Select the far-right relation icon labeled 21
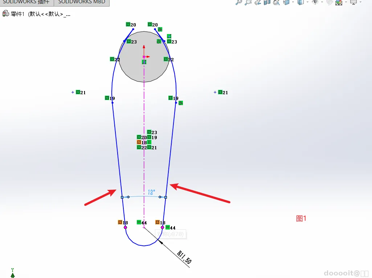This screenshot has width=372, height=278. [220, 92]
